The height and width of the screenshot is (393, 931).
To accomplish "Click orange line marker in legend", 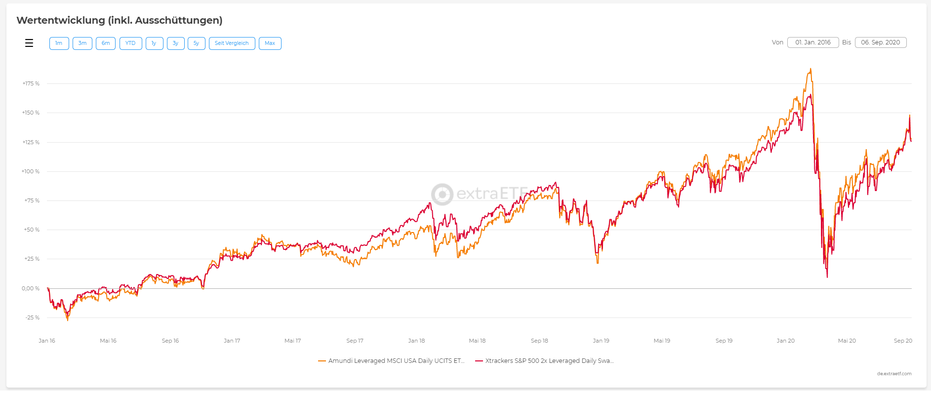I will pos(322,361).
